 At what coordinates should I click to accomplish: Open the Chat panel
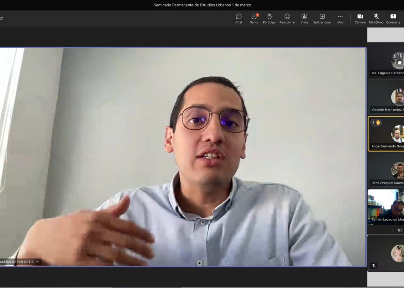[239, 18]
